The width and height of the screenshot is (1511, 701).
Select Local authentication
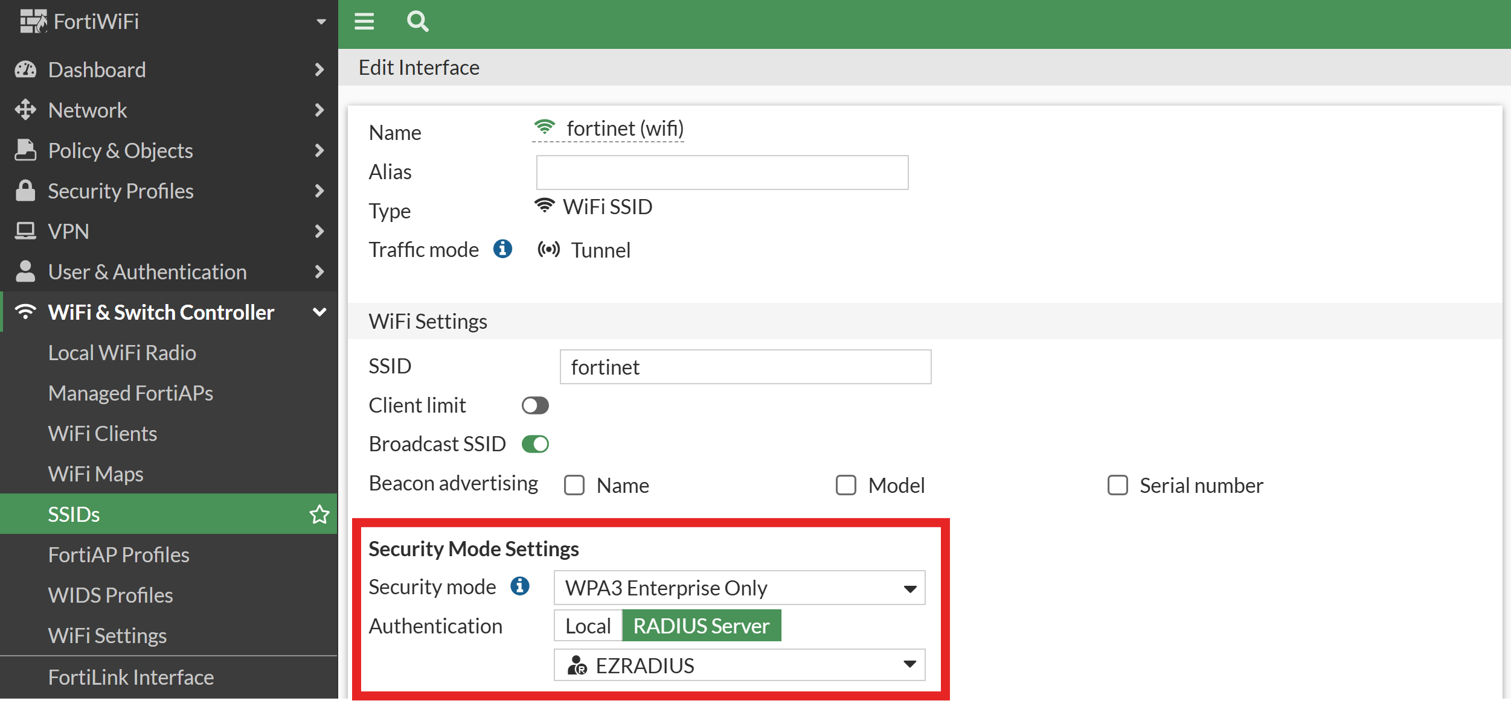(587, 626)
